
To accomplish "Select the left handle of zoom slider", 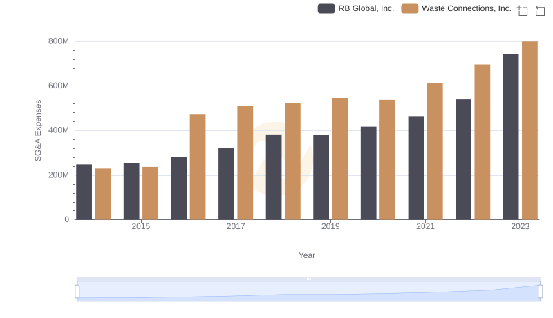I will pyautogui.click(x=77, y=291).
